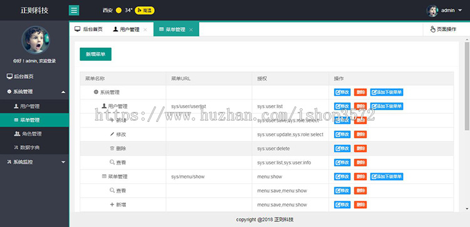Open 角色管理 in the sidebar
The image size is (470, 227).
34,134
